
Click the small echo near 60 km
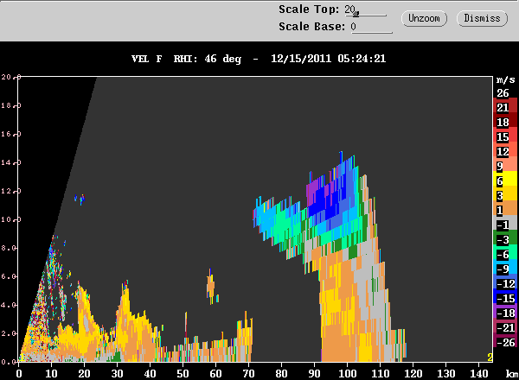point(211,287)
